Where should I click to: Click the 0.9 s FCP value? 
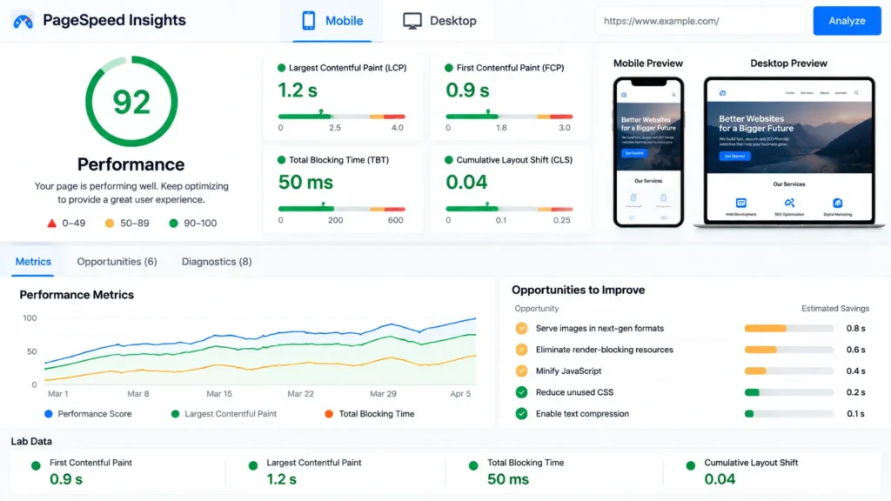coord(467,90)
